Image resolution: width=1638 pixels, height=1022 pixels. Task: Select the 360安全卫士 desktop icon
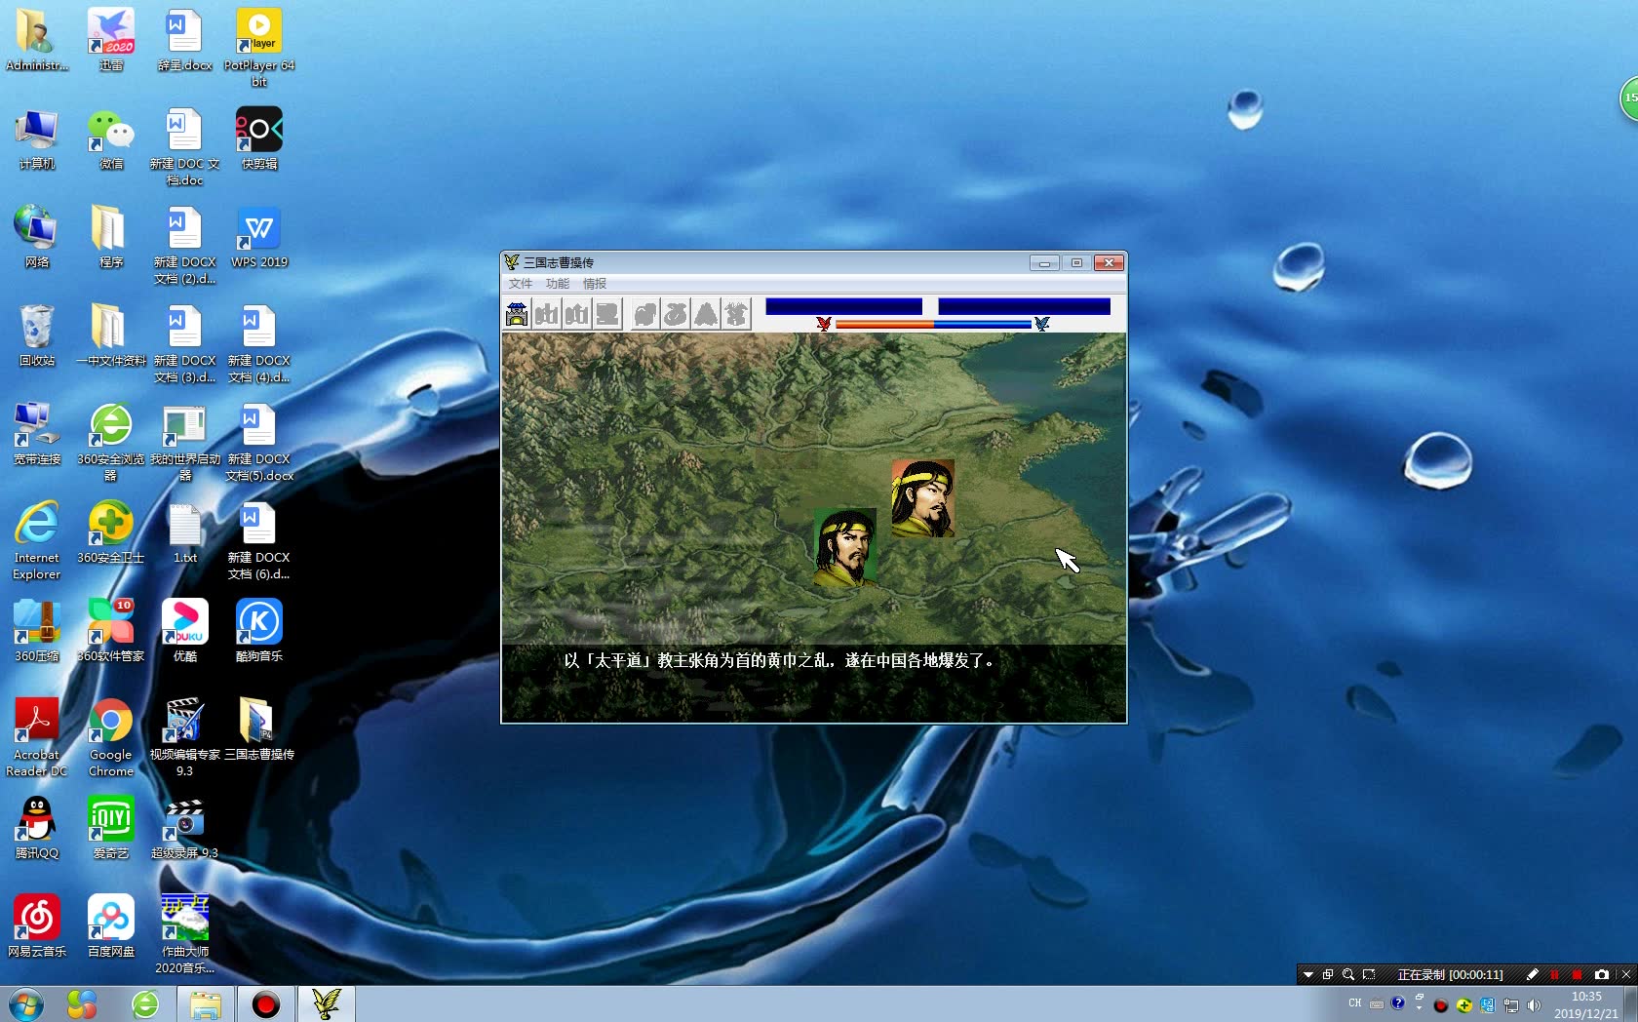tap(111, 531)
